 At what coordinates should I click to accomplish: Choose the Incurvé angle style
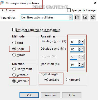68,80
